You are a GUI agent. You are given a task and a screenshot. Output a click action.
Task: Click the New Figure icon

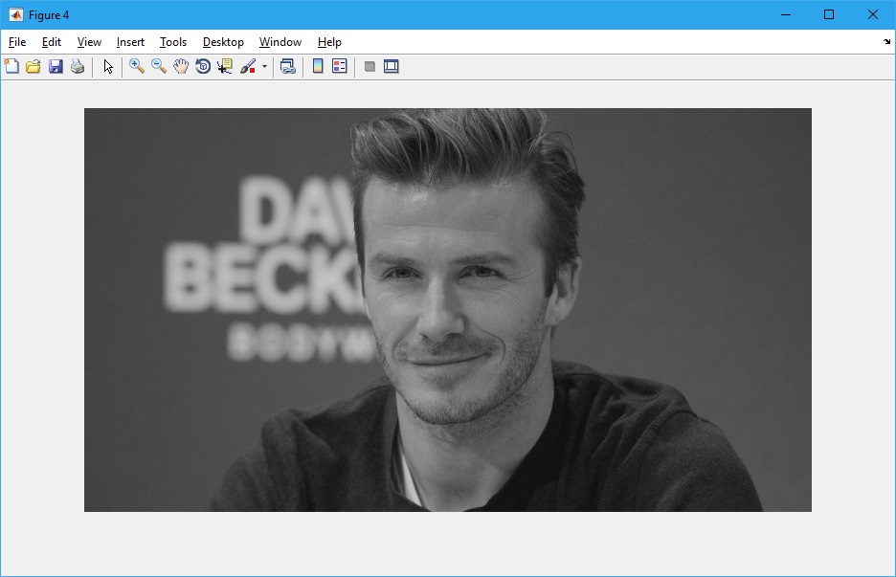[11, 66]
